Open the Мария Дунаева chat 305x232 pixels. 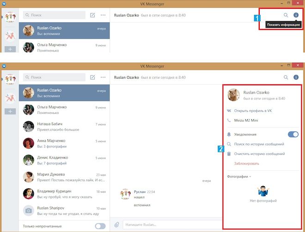click(64, 177)
